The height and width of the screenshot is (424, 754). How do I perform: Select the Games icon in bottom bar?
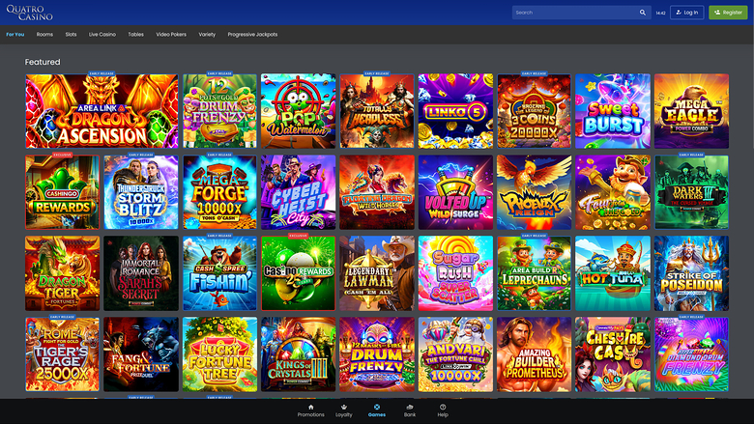pos(377,410)
